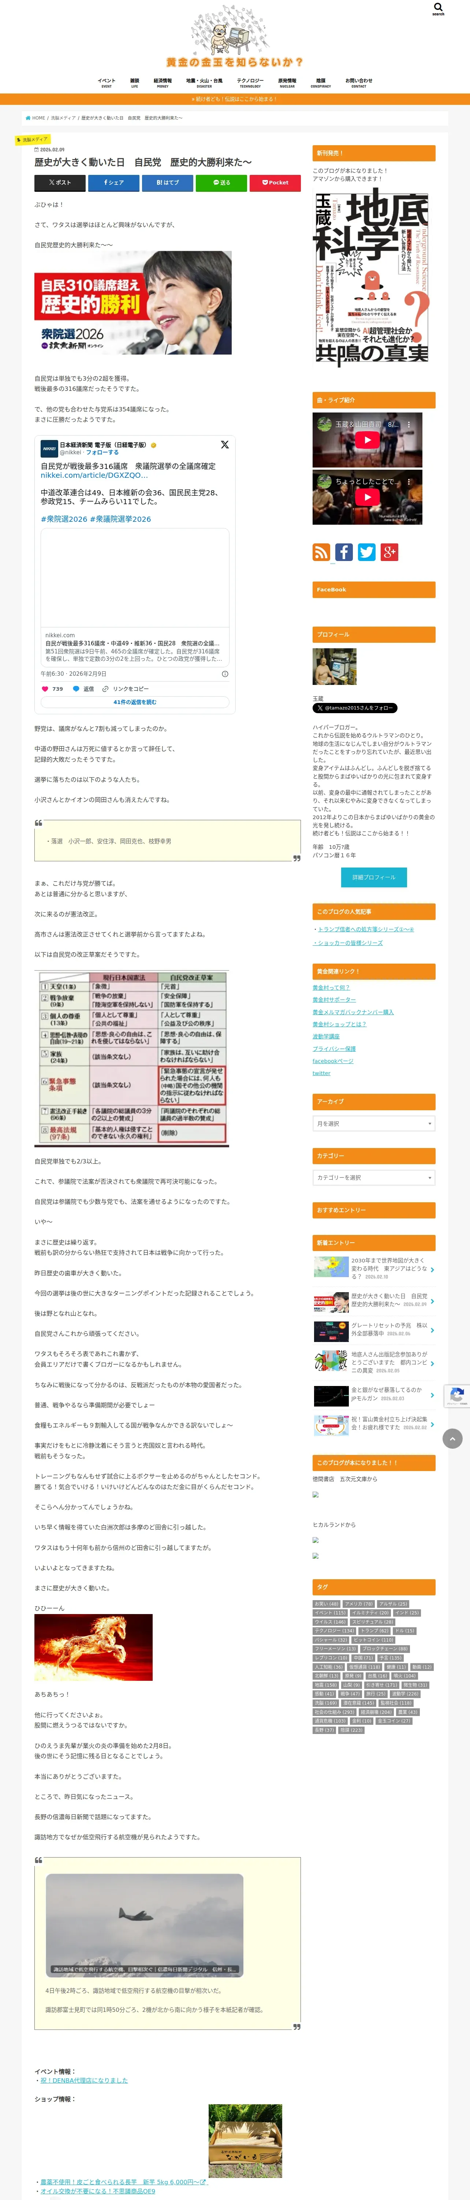Image resolution: width=470 pixels, height=2200 pixels.
Task: Click 41件の返信を読む on tweet
Action: coord(135,702)
